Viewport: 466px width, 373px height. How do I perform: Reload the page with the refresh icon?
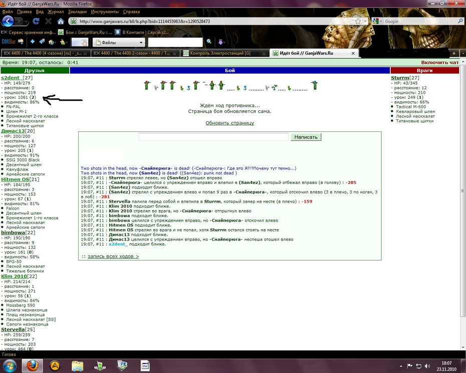[36, 21]
